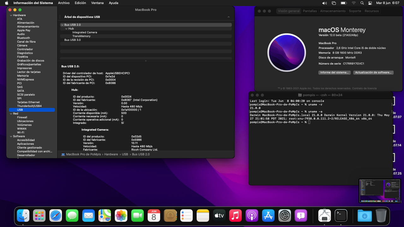Launch Apple TV from the dock

219,216
